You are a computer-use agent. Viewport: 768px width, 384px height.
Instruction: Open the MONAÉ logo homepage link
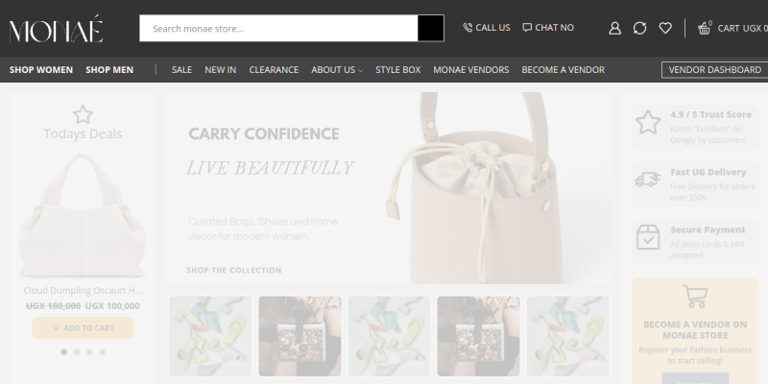click(56, 29)
